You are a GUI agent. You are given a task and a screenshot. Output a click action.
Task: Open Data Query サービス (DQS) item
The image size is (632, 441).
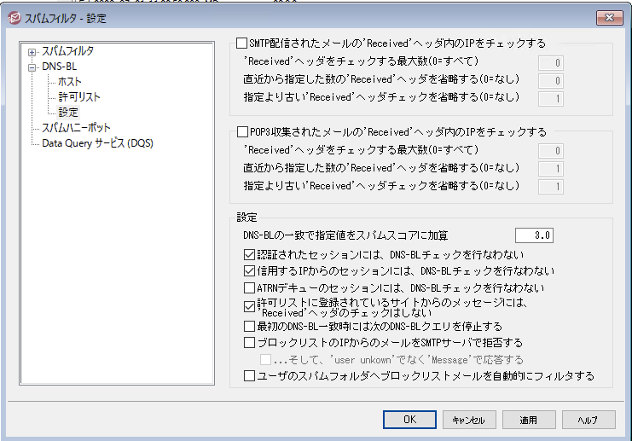pos(97,143)
